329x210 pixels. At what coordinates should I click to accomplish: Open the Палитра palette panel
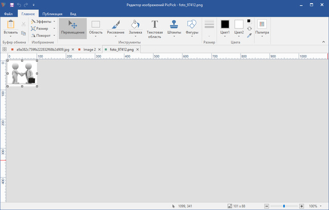click(x=262, y=27)
